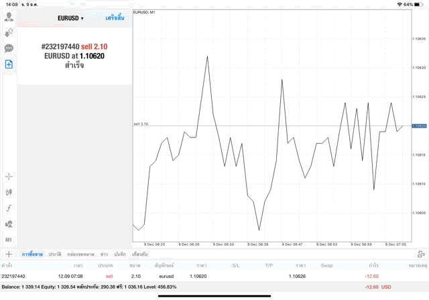Open indicators with the f icon
429x300 pixels.
9,208
